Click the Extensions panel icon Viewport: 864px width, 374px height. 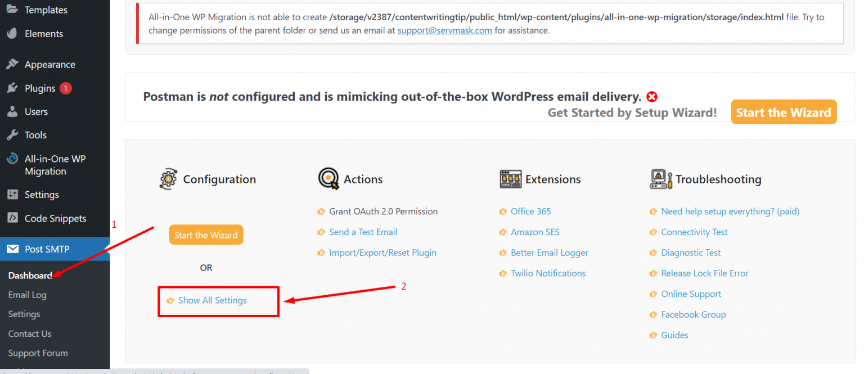point(510,178)
